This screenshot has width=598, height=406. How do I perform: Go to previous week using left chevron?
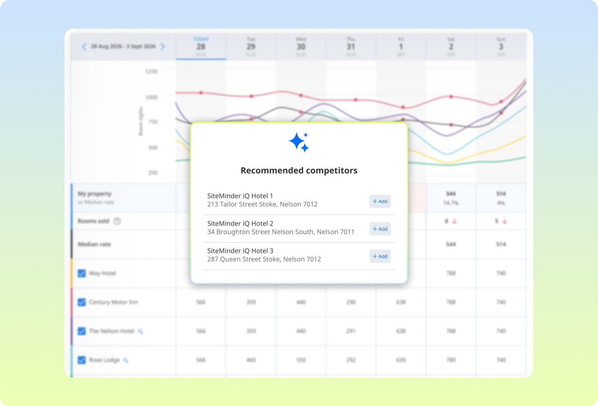(84, 47)
